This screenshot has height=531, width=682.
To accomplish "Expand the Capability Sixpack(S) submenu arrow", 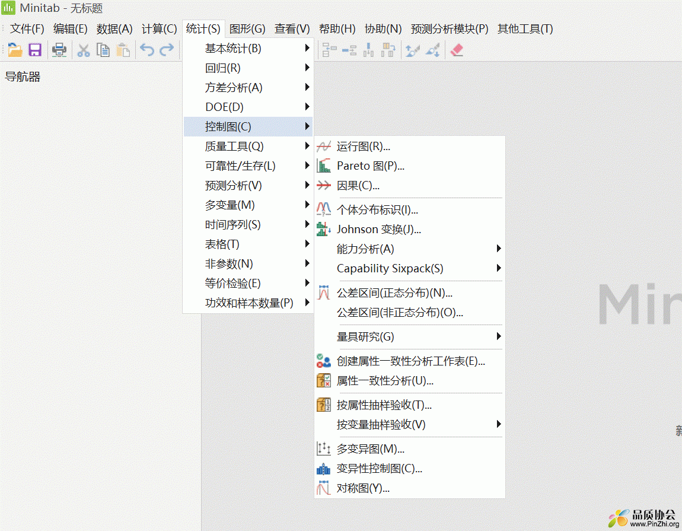I will [499, 268].
